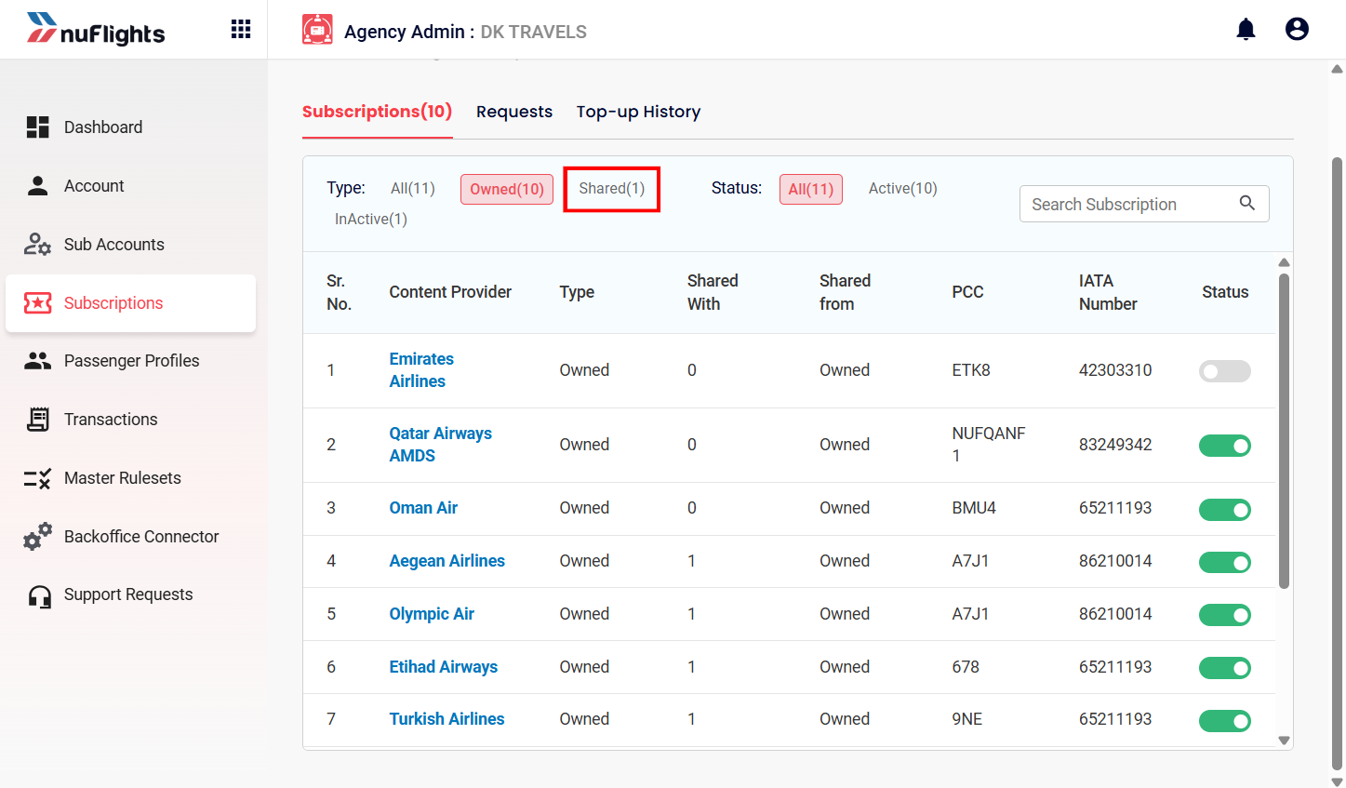Click the Dashboard sidebar icon
Image resolution: width=1346 pixels, height=788 pixels.
click(x=37, y=127)
